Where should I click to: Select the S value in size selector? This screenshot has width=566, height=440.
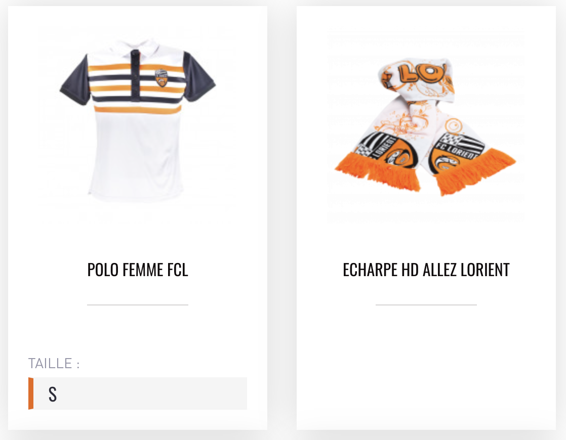(53, 394)
